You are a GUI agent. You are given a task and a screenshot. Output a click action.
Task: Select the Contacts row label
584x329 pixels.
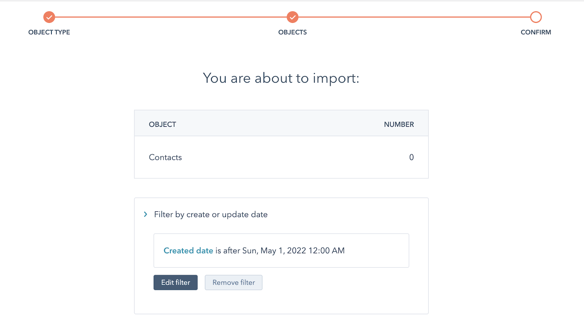(x=165, y=157)
